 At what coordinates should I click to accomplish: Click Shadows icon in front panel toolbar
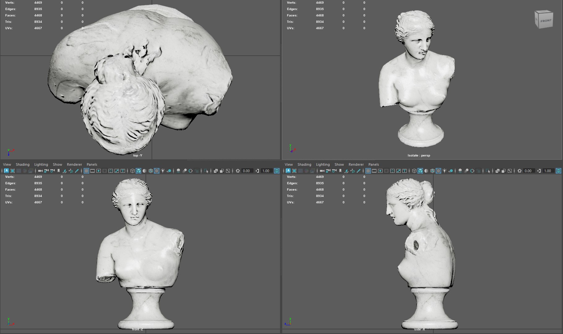(169, 171)
